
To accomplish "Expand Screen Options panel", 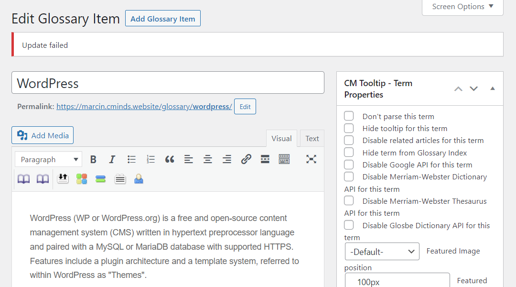I will pyautogui.click(x=462, y=7).
